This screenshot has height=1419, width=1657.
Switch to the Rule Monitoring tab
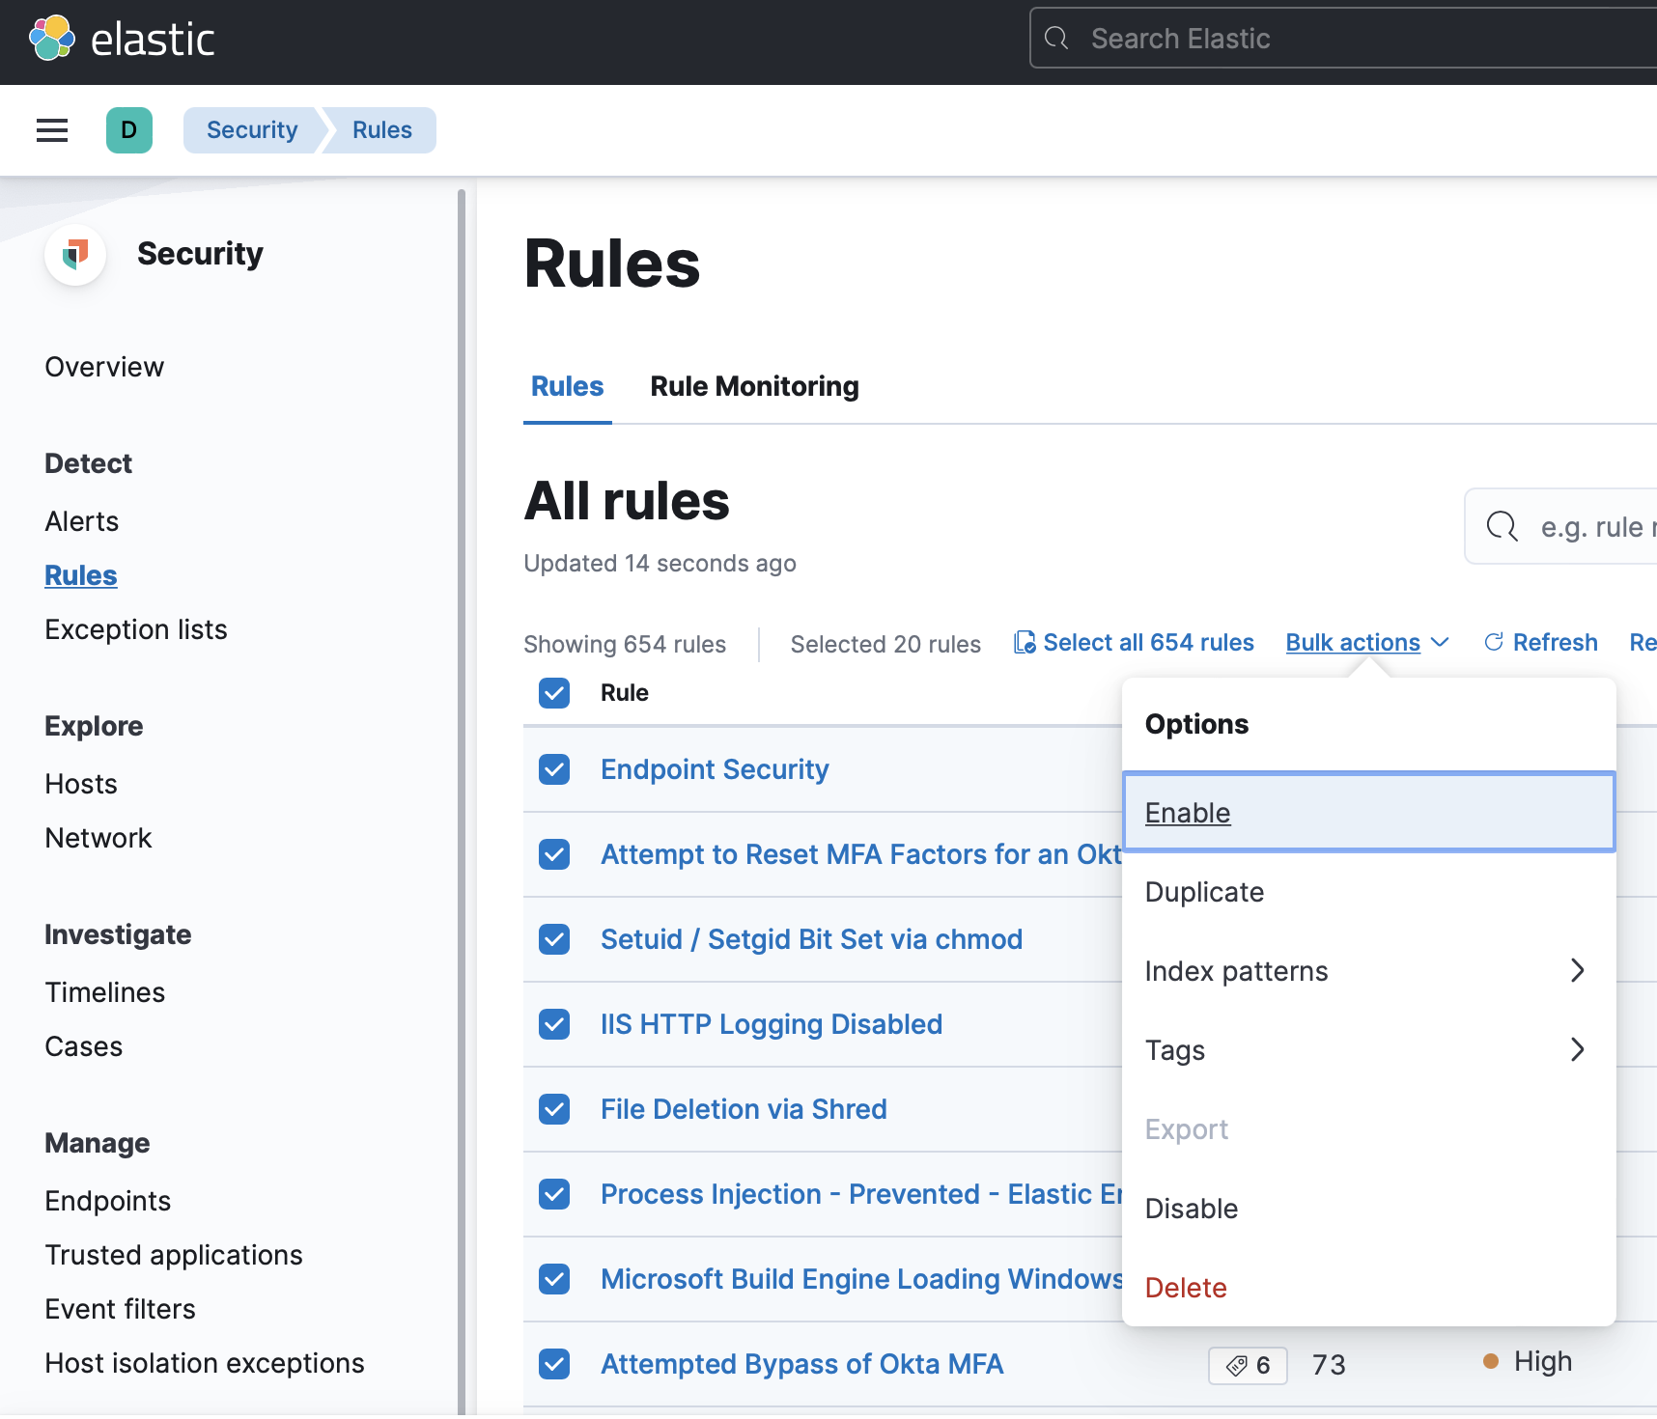pyautogui.click(x=754, y=386)
